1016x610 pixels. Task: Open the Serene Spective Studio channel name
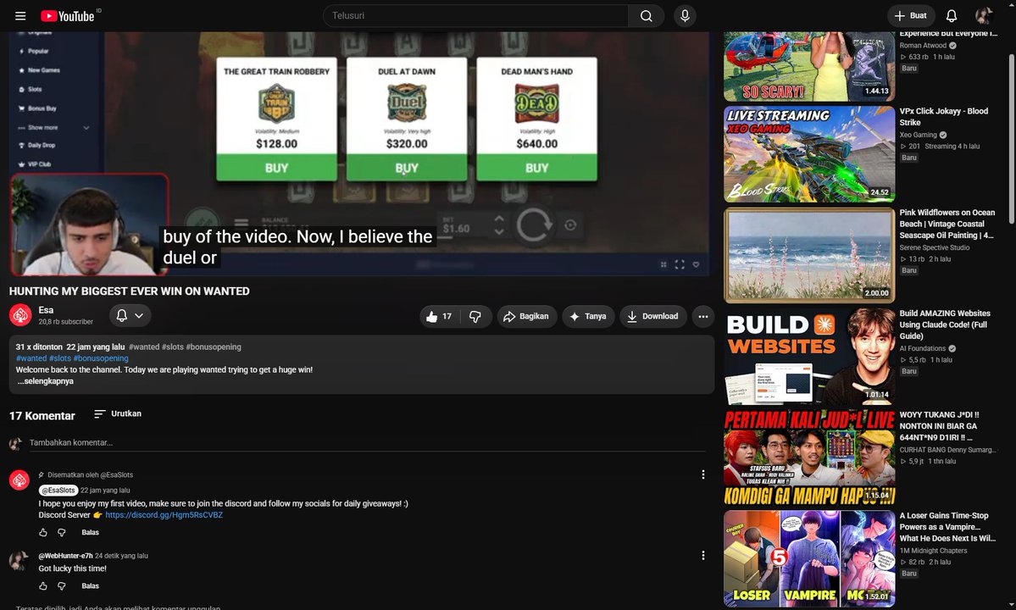pyautogui.click(x=935, y=247)
